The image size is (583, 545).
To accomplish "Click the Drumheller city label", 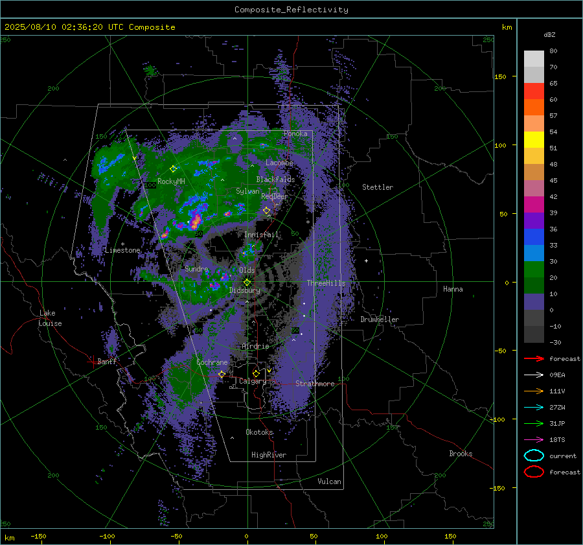I will (380, 319).
